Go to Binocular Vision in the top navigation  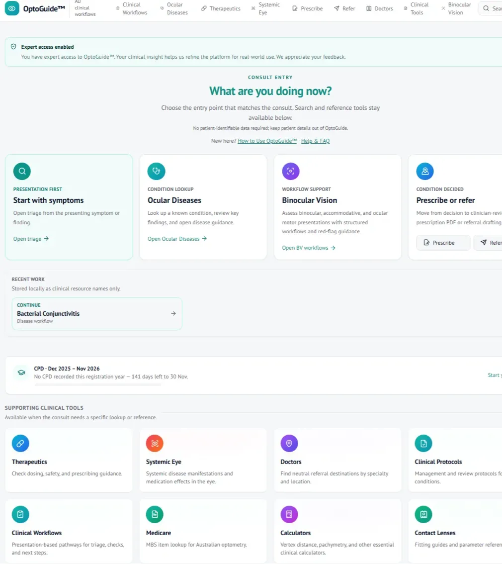[x=456, y=8]
